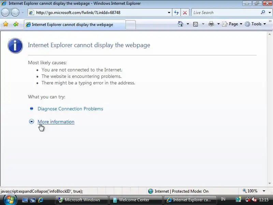
Task: Click 'There might be a typing error' text
Action: (x=88, y=83)
